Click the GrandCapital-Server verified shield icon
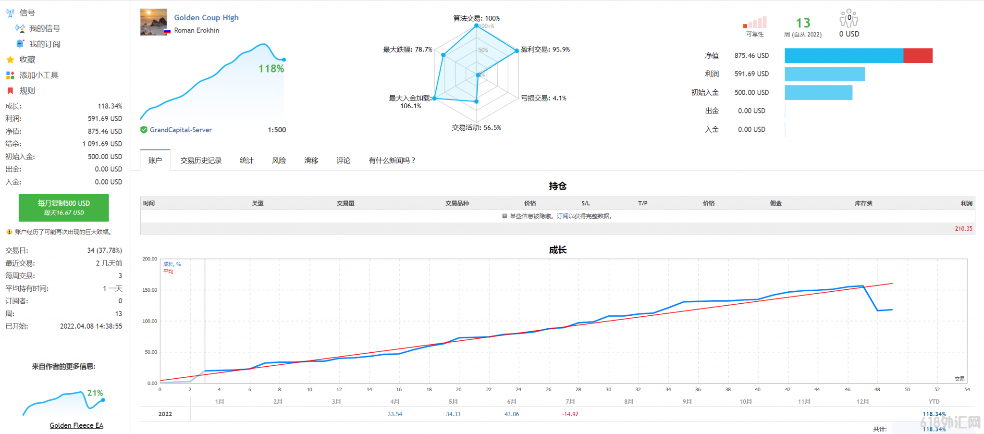The image size is (984, 434). click(144, 130)
